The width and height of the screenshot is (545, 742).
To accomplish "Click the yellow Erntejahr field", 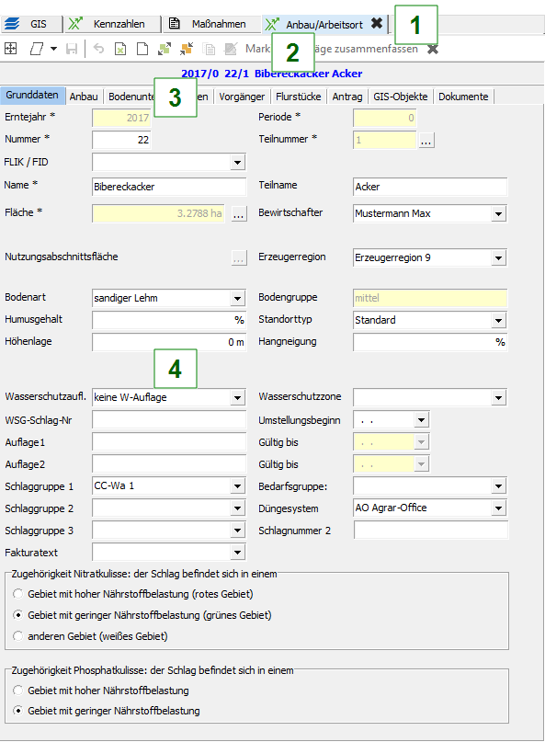I will point(168,118).
